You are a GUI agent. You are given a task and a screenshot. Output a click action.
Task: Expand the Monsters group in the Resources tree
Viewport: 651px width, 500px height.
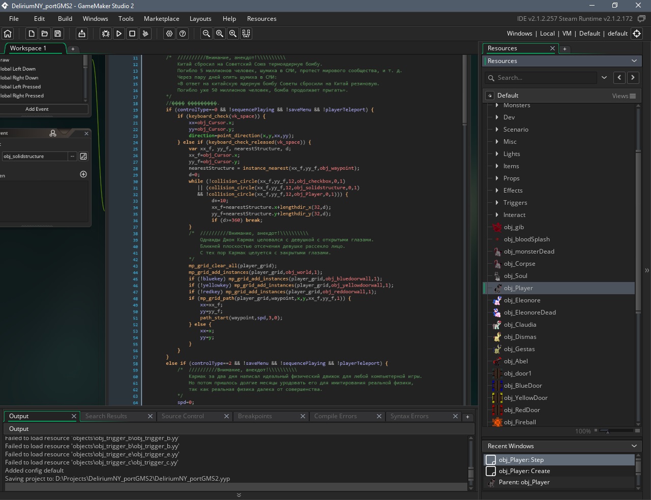(497, 105)
